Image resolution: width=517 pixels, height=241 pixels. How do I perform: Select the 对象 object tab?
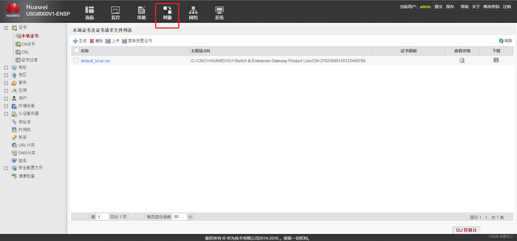click(x=167, y=13)
